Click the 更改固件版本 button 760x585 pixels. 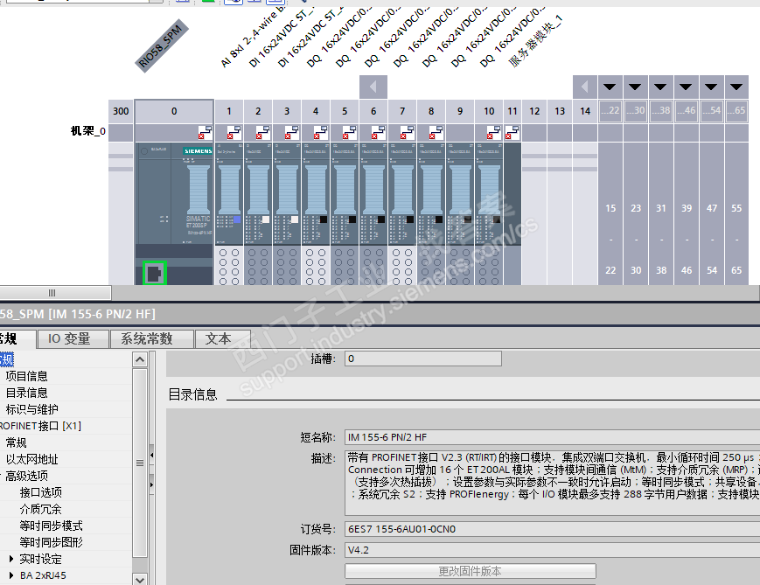point(471,571)
